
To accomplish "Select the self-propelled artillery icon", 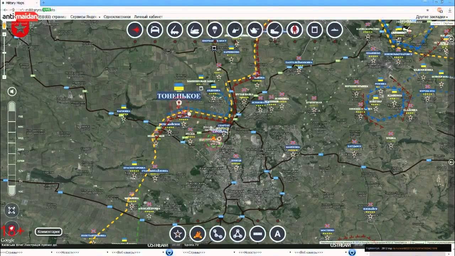I will pyautogui.click(x=274, y=30).
